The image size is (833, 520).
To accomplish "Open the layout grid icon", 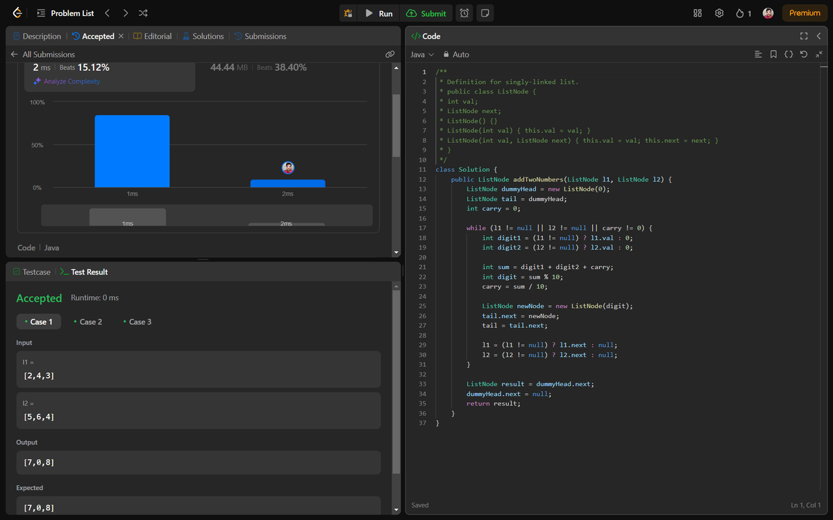I will pos(698,13).
